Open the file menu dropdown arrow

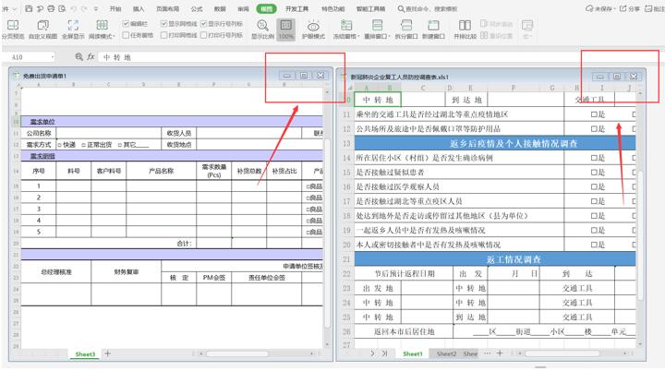(14, 8)
